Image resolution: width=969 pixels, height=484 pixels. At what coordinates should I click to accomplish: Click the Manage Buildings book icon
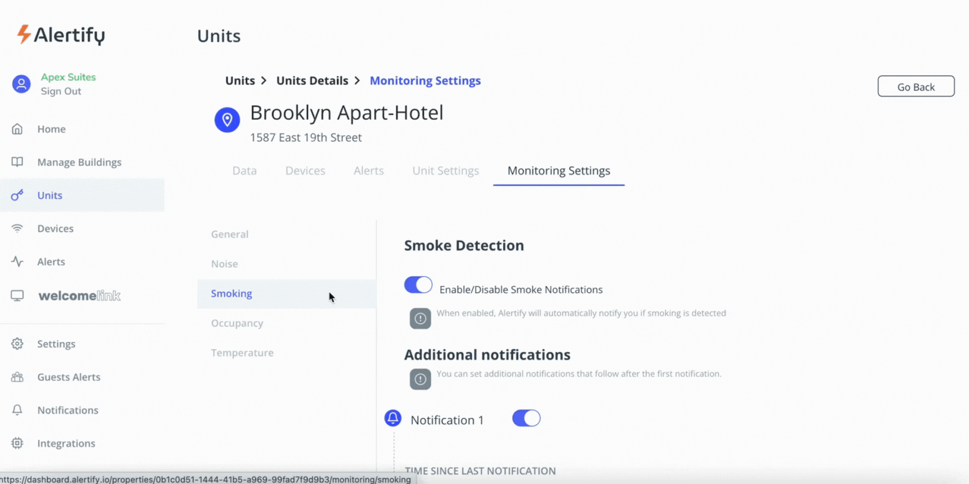17,162
